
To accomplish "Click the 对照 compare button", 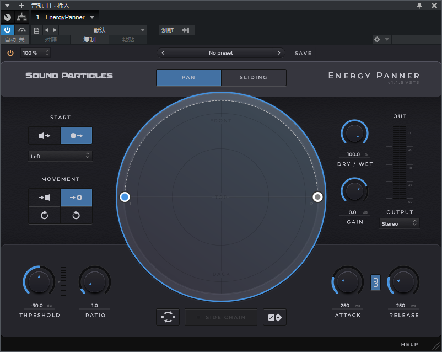I will coord(51,40).
